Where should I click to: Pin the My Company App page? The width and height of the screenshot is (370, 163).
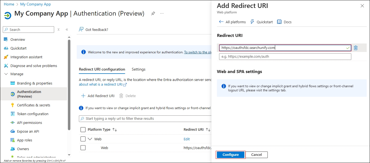[153, 14]
